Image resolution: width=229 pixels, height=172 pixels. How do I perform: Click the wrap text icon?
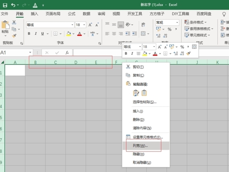(143, 25)
